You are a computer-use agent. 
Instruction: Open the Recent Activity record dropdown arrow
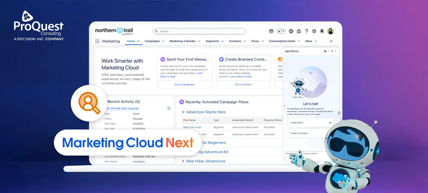pos(169,108)
